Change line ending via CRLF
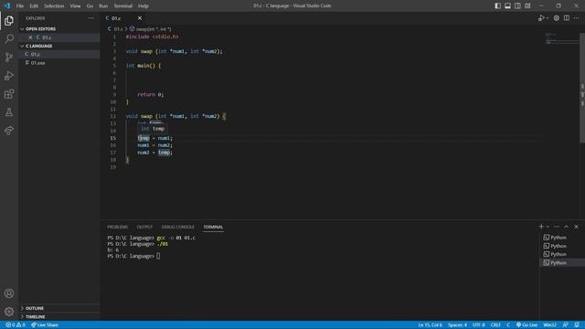585x329 pixels. click(x=495, y=325)
